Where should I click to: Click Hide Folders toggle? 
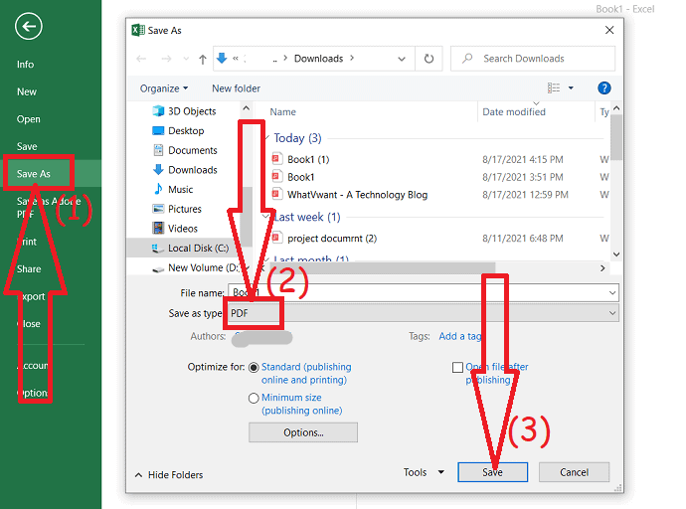pos(169,475)
